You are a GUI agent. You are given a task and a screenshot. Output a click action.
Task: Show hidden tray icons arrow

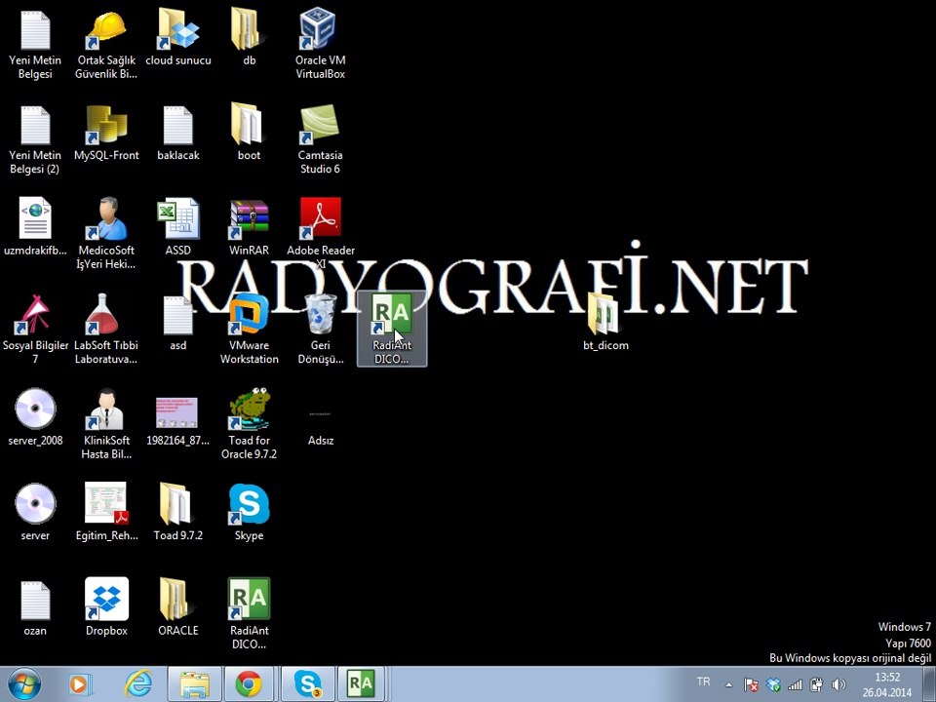729,684
